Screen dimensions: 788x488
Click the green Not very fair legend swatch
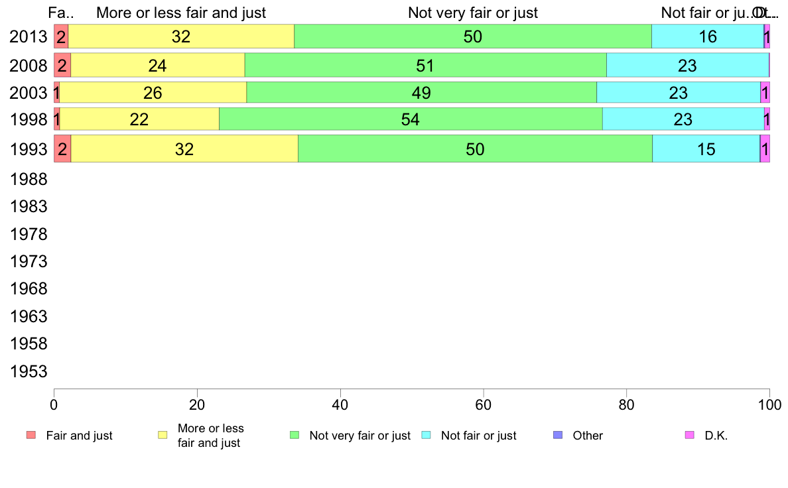(x=295, y=435)
